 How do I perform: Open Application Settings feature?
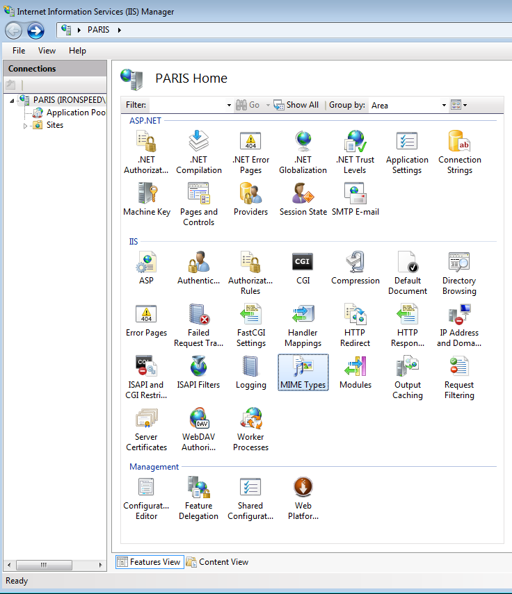tap(407, 151)
